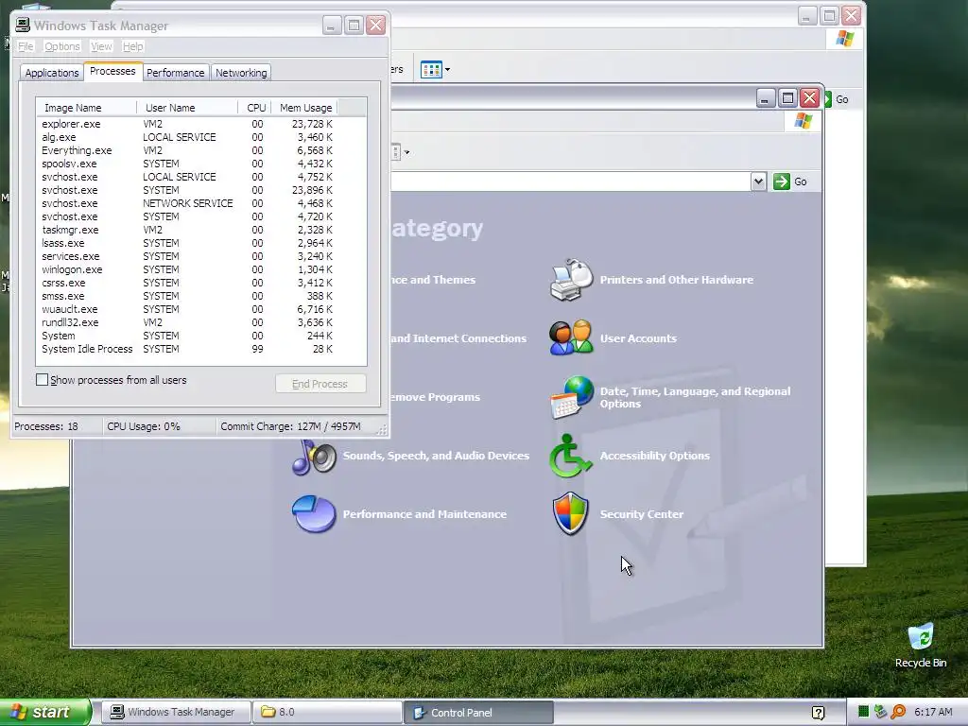Click the Task Manager title bar icon
The width and height of the screenshot is (968, 726).
click(23, 25)
